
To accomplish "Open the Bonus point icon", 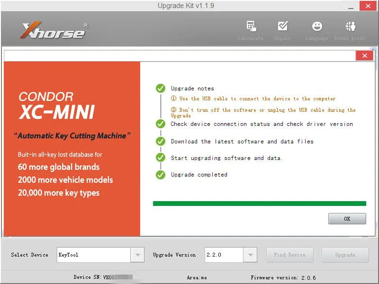I will (x=350, y=26).
